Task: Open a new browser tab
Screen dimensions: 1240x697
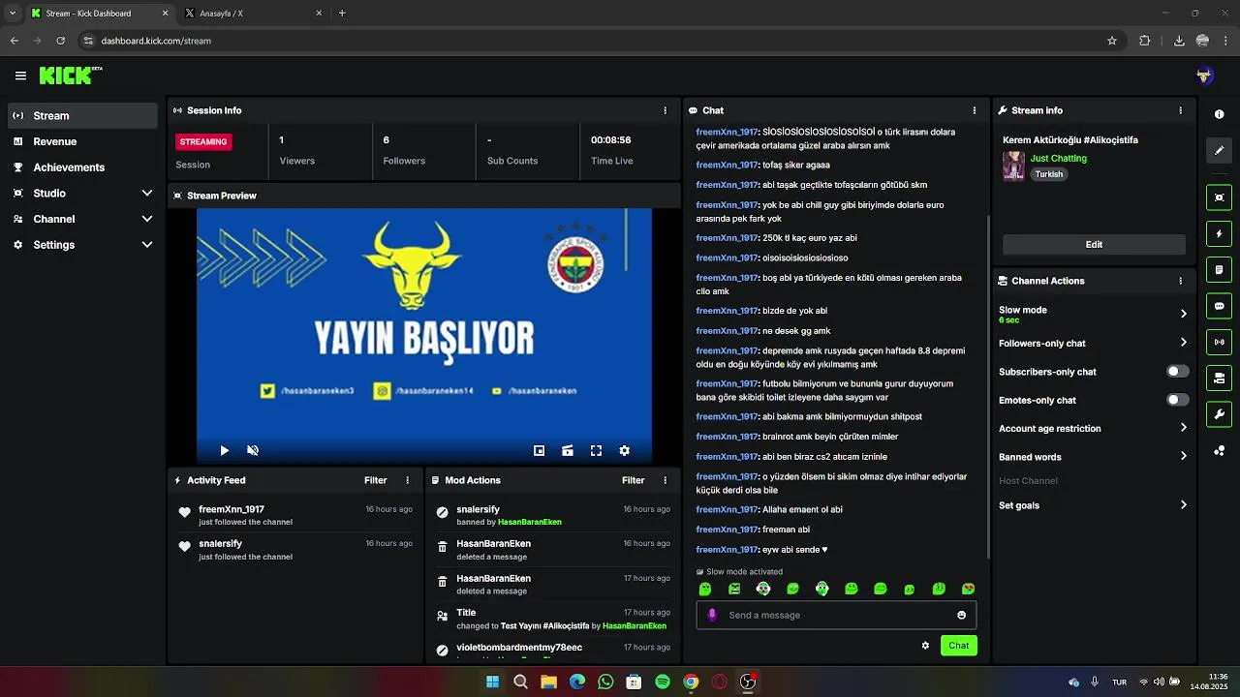Action: coord(342,14)
